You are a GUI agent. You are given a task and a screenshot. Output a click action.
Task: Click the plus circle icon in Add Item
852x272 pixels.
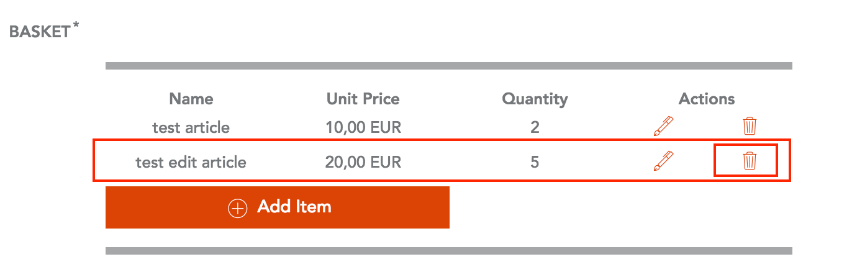pyautogui.click(x=238, y=208)
